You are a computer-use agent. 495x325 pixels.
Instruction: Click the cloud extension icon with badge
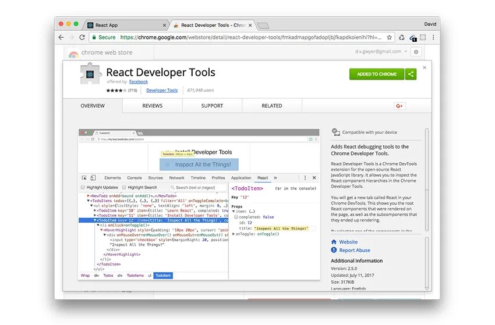click(x=413, y=38)
